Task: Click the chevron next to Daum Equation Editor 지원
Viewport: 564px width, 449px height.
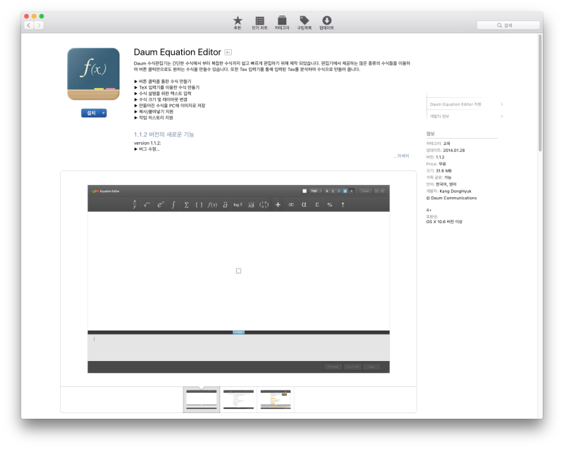Action: click(501, 104)
